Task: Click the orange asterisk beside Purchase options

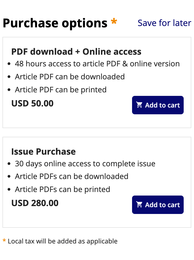Action: click(x=114, y=22)
